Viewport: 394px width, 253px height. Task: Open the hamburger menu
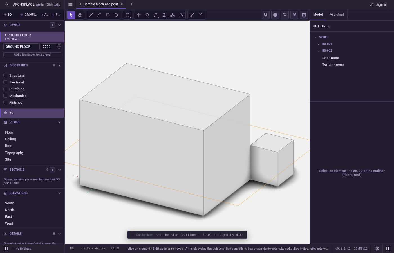tap(70, 4)
